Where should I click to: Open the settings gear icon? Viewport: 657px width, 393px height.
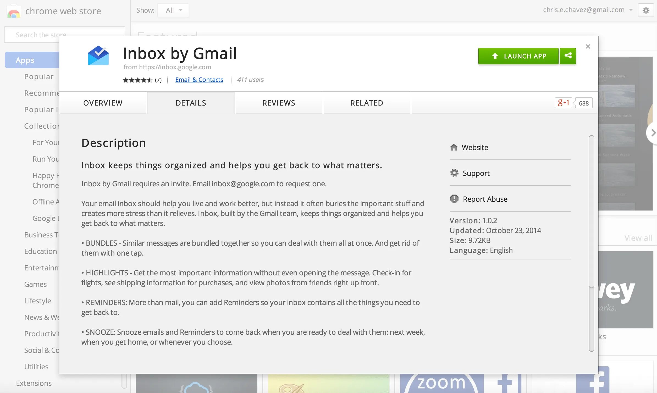[x=646, y=10]
